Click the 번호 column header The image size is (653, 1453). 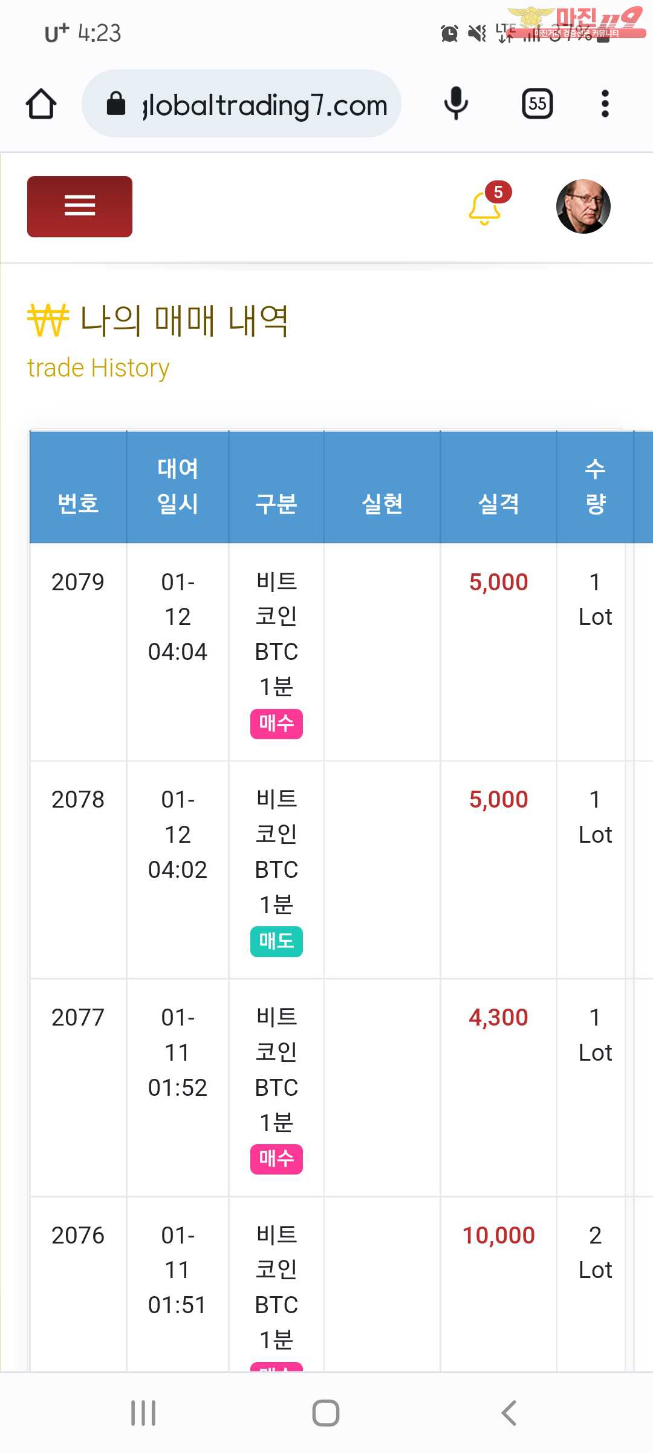78,503
